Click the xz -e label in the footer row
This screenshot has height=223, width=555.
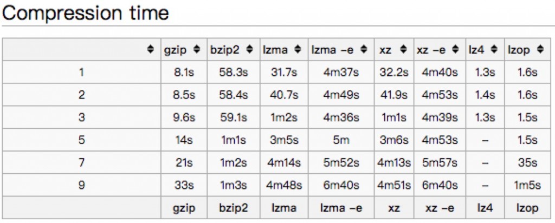438,208
